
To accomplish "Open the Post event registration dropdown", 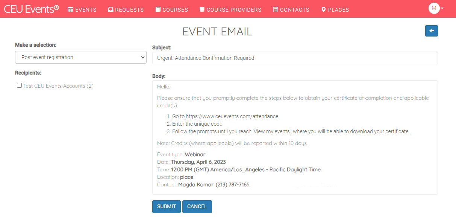I will [81, 57].
